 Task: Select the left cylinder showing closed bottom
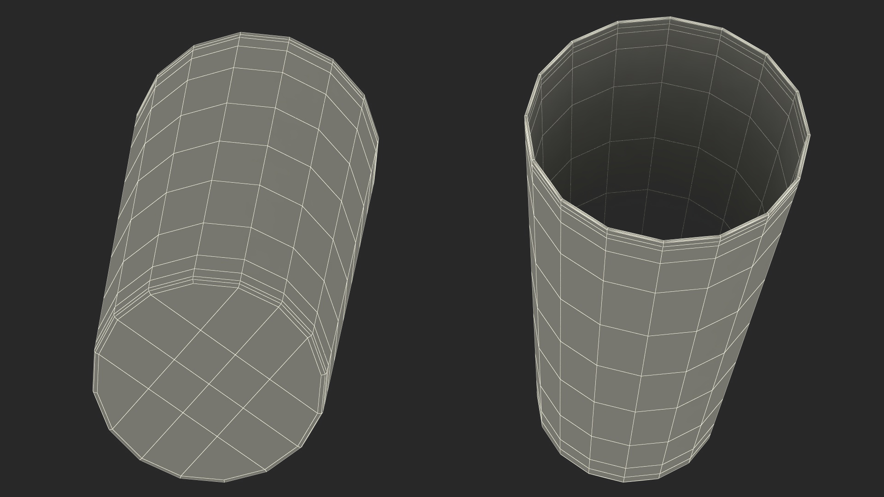point(236,257)
